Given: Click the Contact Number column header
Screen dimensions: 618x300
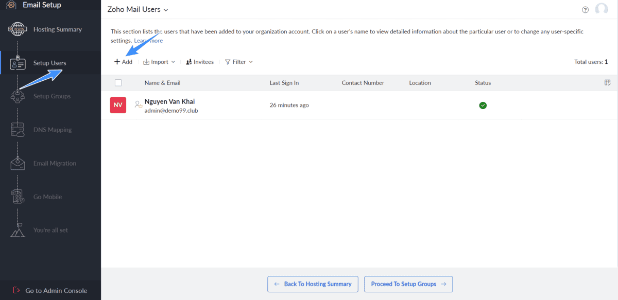Looking at the screenshot, I should (363, 83).
